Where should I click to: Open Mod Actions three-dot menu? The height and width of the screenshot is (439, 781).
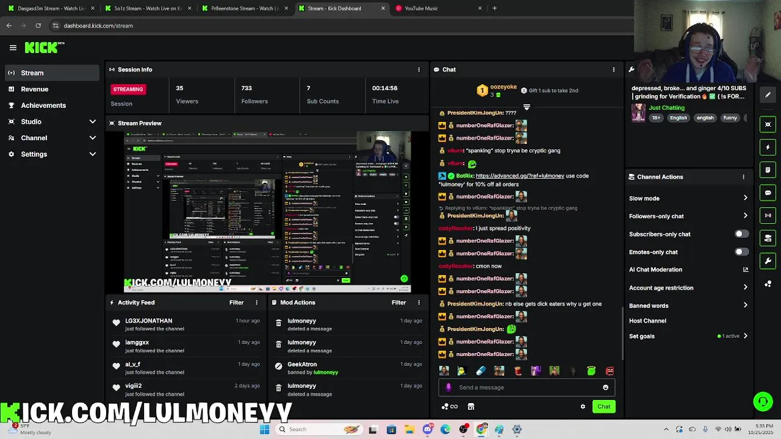[x=419, y=302]
